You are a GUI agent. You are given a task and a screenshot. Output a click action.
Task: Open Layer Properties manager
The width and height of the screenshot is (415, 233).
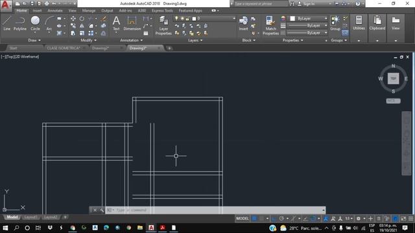click(163, 25)
